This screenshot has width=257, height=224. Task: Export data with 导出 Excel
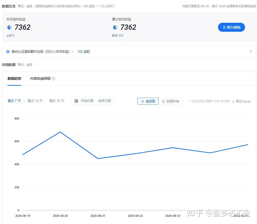coord(241,101)
